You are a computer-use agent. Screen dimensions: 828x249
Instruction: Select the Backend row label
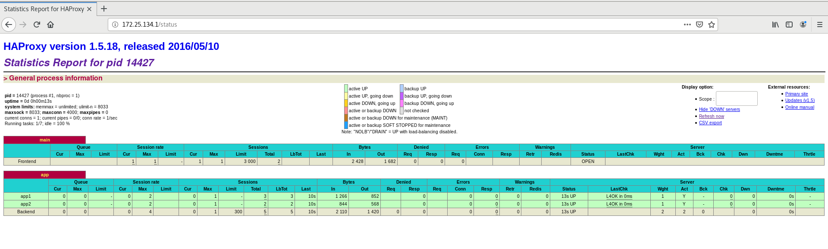pyautogui.click(x=26, y=212)
